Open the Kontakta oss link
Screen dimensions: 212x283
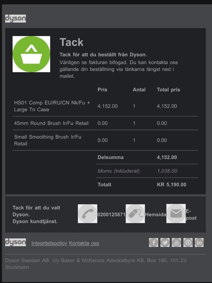[84, 243]
